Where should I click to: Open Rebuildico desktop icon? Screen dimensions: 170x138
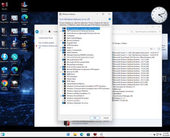tap(14, 45)
